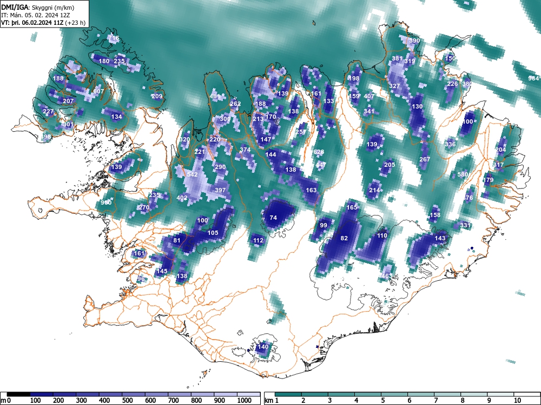Select legend swatch between 5 and 6 km
Image resolution: width=541 pixels, height=405 pixels.
point(394,394)
